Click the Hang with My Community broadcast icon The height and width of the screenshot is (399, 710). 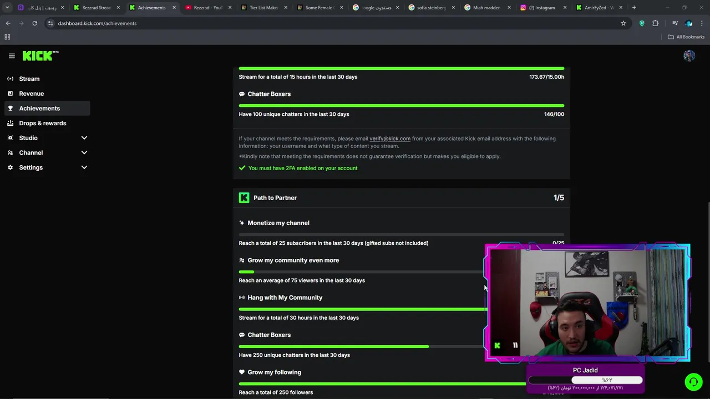242,298
